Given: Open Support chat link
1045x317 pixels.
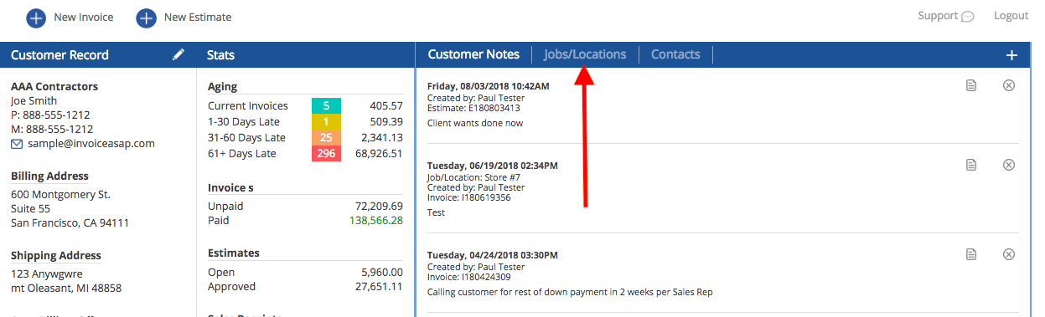Looking at the screenshot, I should (x=945, y=16).
